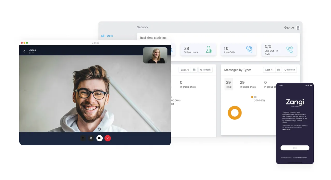Screen dimensions: 331x180
Task: Click the Network header title
Action: [142, 27]
